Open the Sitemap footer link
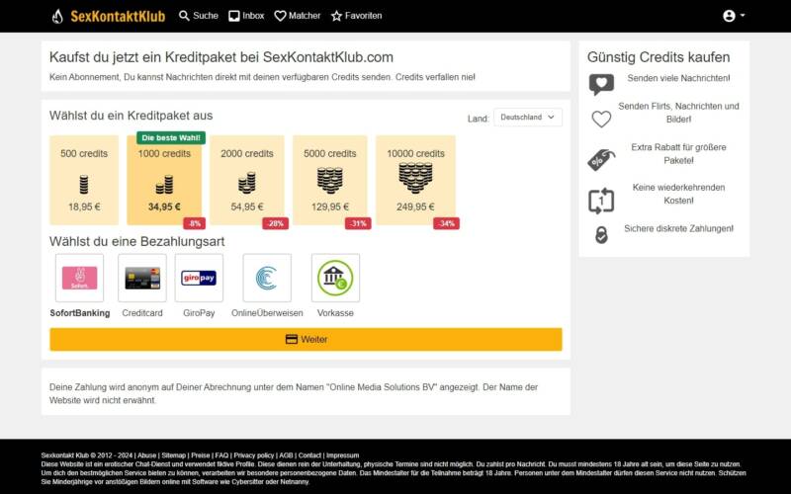Image resolution: width=791 pixels, height=494 pixels. 174,455
